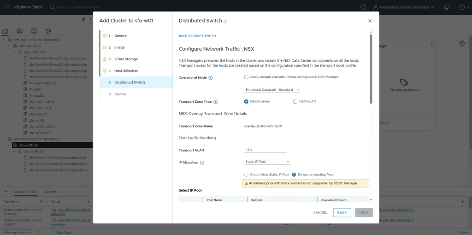
Task: Check the NSX-VLAN checkbox
Action: (295, 101)
